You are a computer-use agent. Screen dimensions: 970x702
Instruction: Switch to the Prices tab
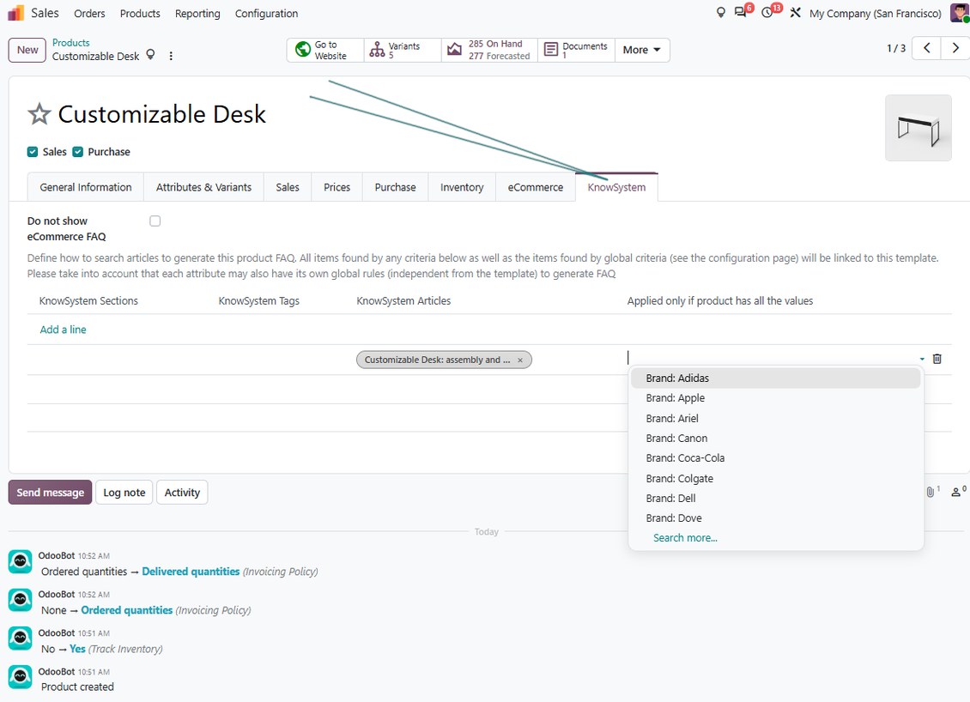coord(336,187)
